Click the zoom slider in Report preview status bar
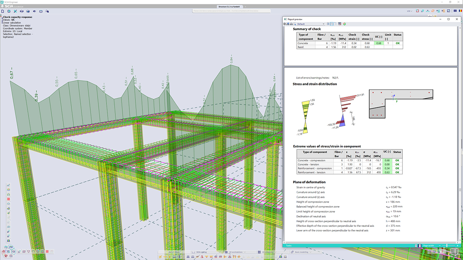Image resolution: width=463 pixels, height=260 pixels. [448, 245]
